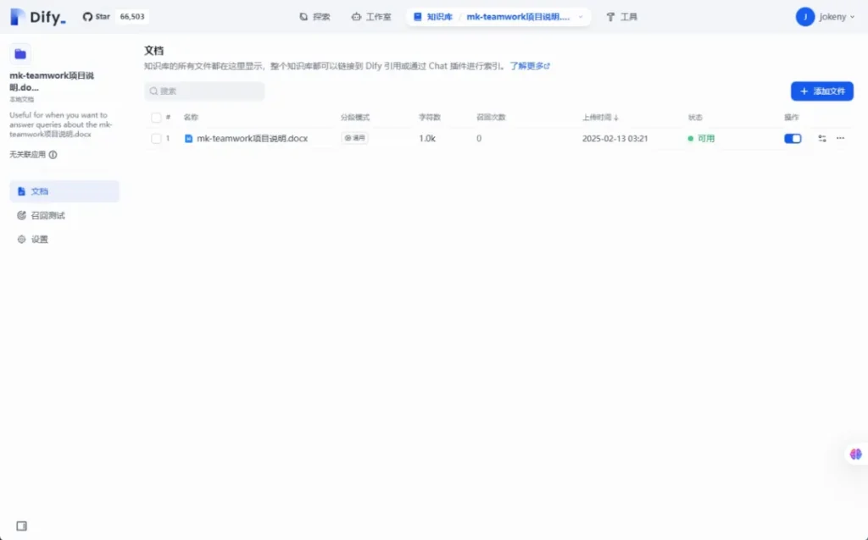Expand the knowledge base name dropdown in header
Image resolution: width=868 pixels, height=540 pixels.
581,17
